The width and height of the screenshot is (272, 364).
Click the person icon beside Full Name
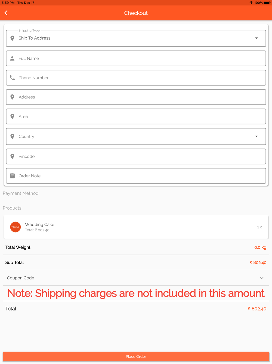click(x=12, y=58)
